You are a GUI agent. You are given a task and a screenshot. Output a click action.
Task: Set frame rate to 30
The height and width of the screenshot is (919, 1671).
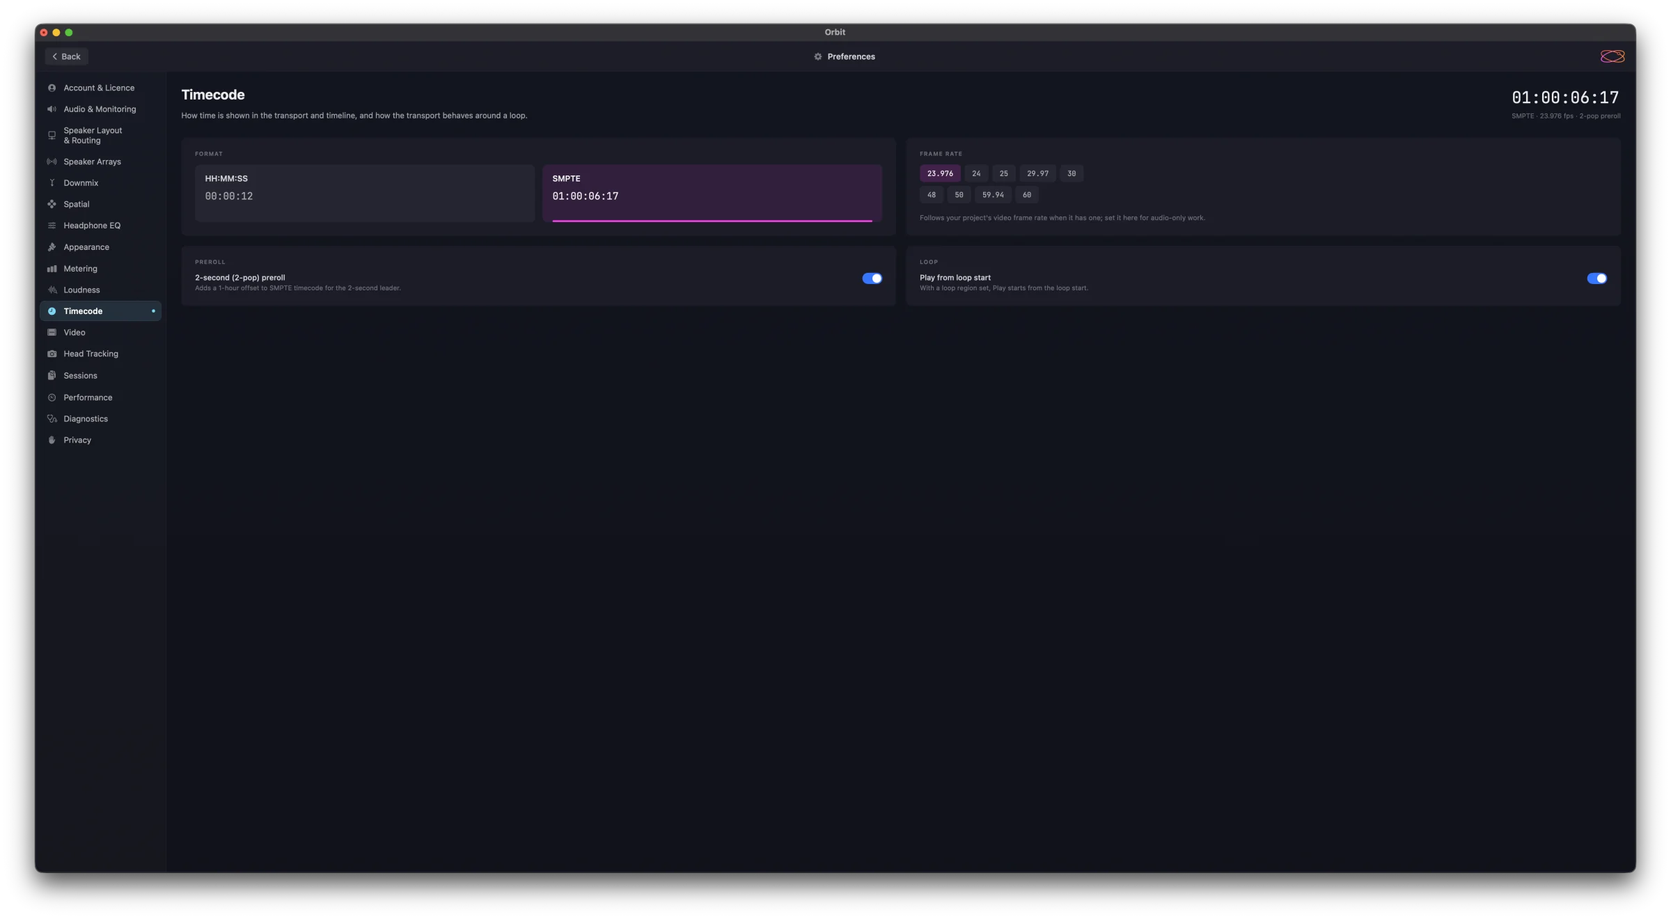(x=1072, y=173)
